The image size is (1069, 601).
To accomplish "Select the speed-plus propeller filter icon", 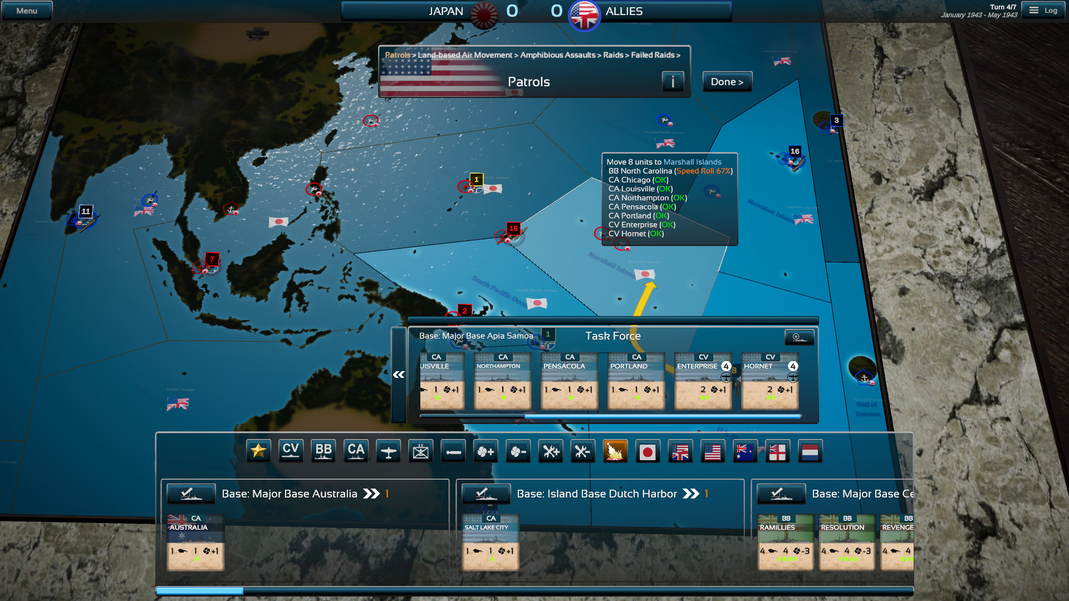I will 486,451.
